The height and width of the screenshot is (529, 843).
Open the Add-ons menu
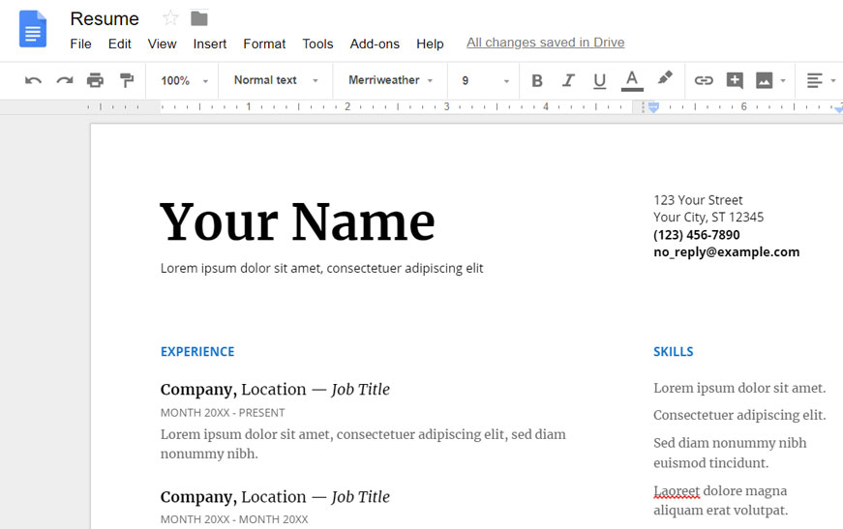[x=375, y=44]
